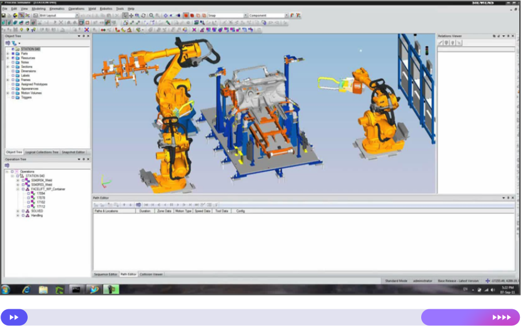Toggle the checkbox next to operation 17094

point(28,193)
